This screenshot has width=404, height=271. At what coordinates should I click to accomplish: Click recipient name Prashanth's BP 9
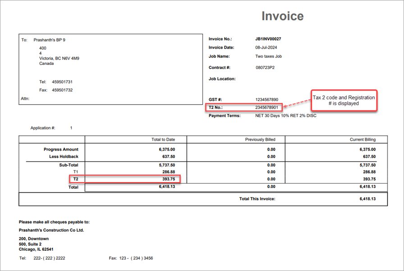tap(49, 40)
